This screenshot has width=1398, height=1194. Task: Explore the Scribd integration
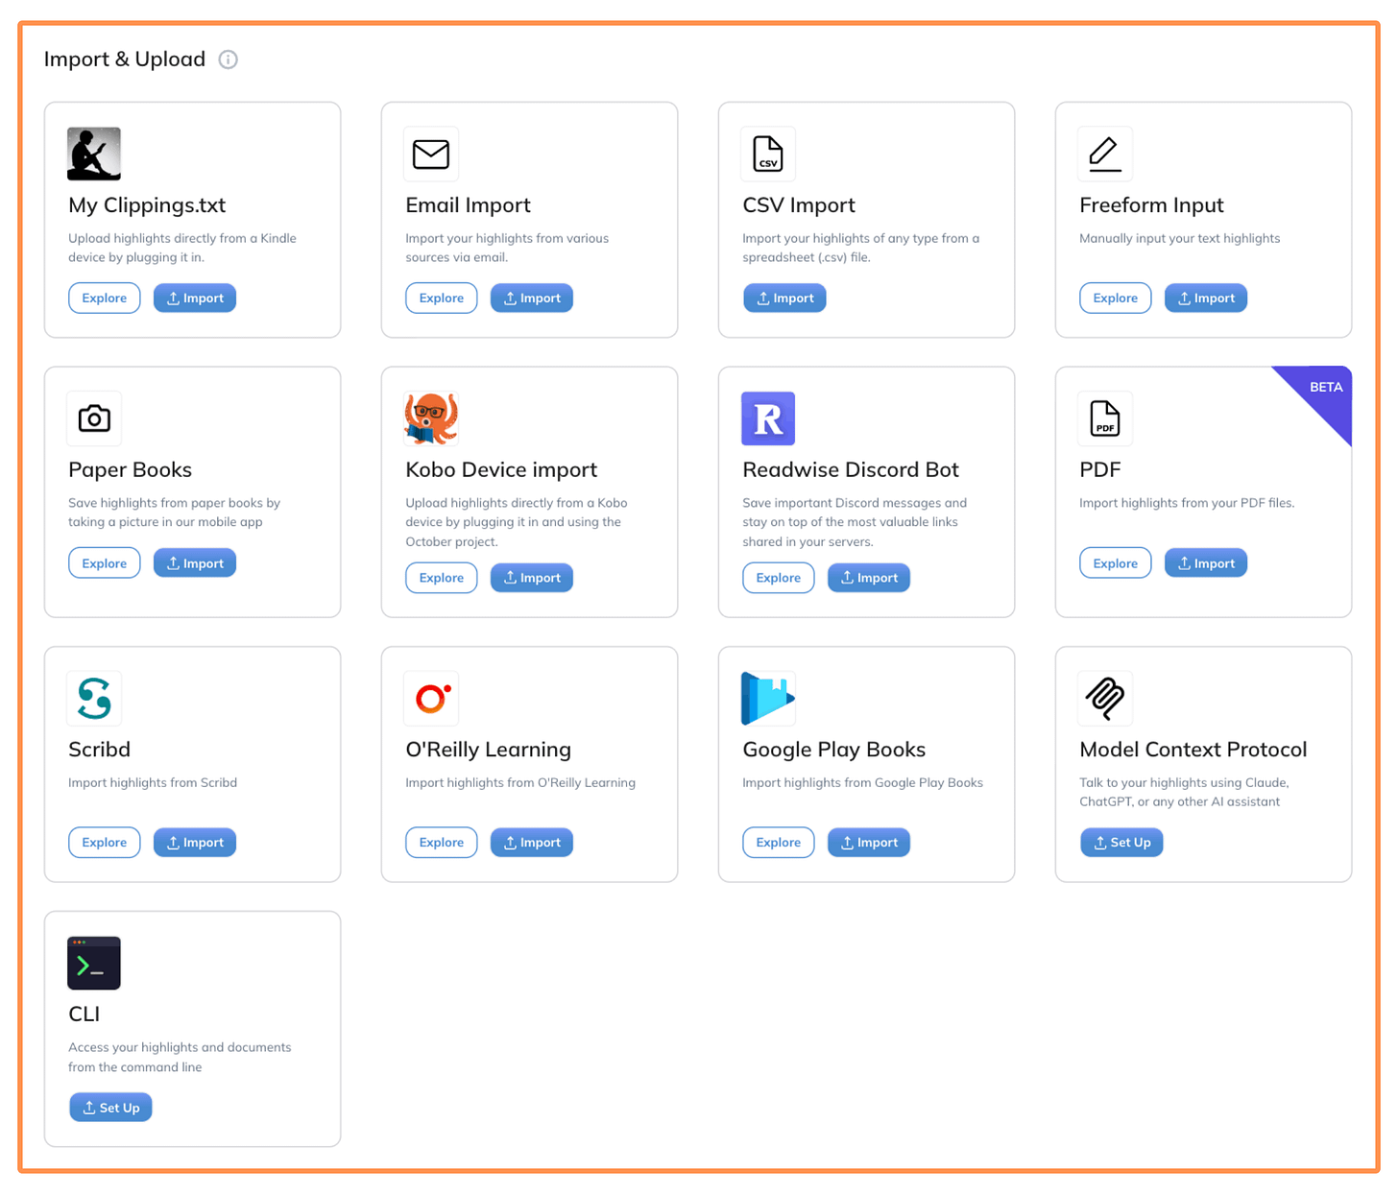coord(105,843)
